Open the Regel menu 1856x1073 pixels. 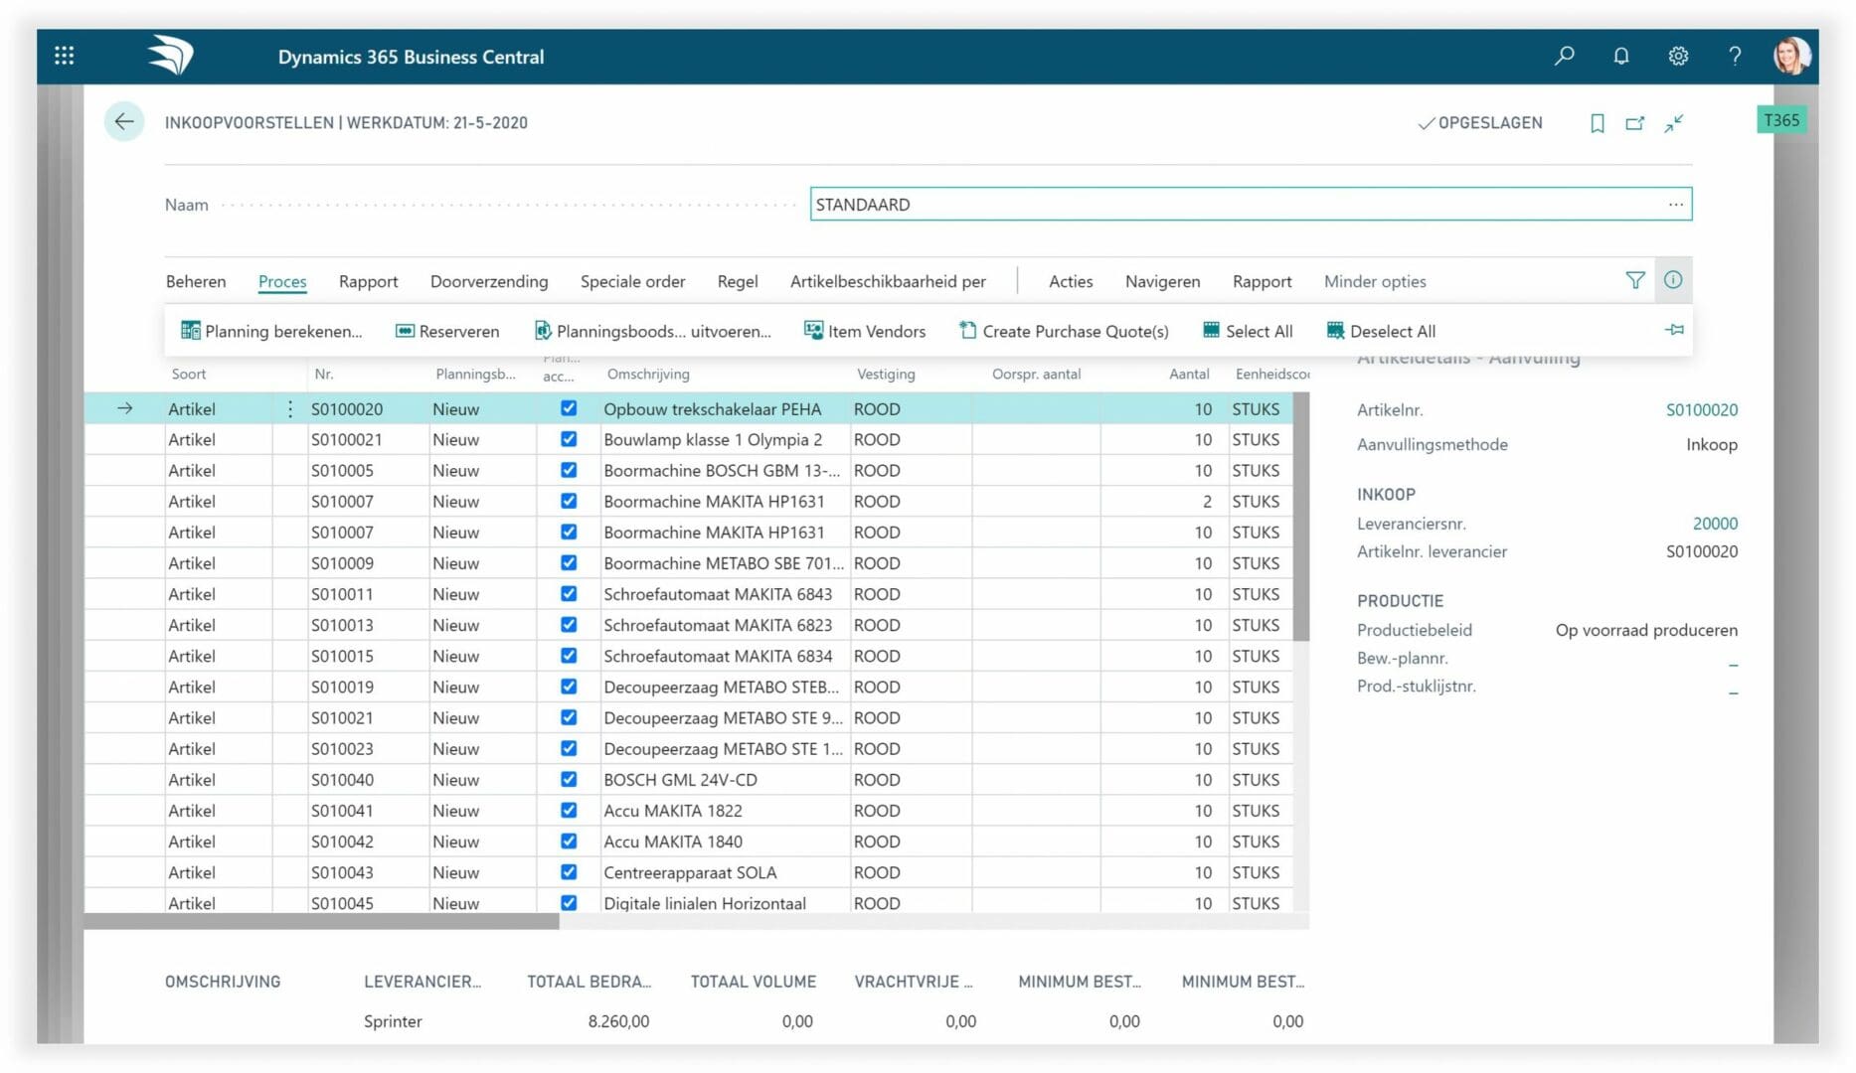pos(738,281)
